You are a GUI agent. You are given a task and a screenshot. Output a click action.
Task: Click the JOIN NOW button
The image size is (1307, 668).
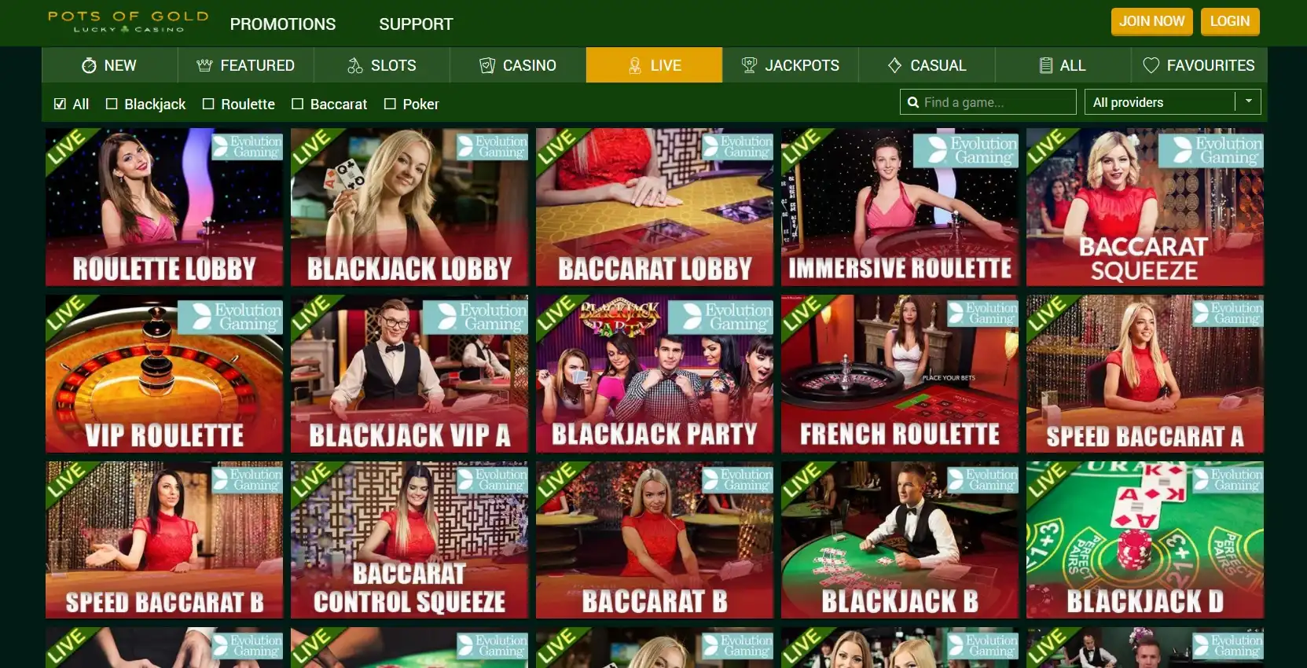(1152, 21)
